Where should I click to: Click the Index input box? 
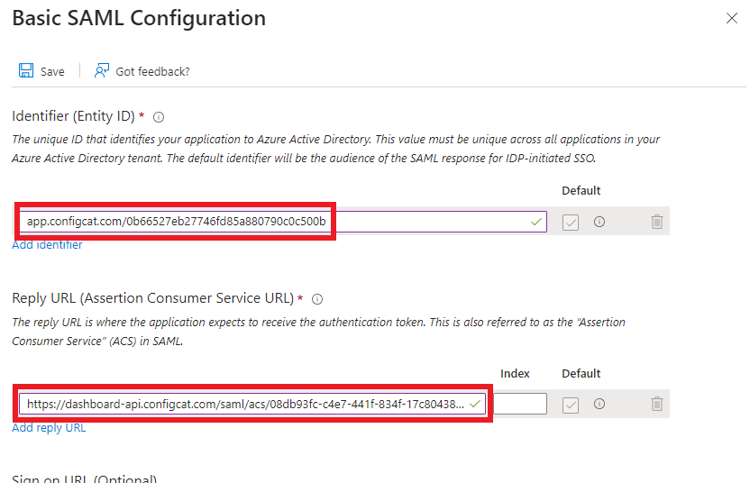519,404
